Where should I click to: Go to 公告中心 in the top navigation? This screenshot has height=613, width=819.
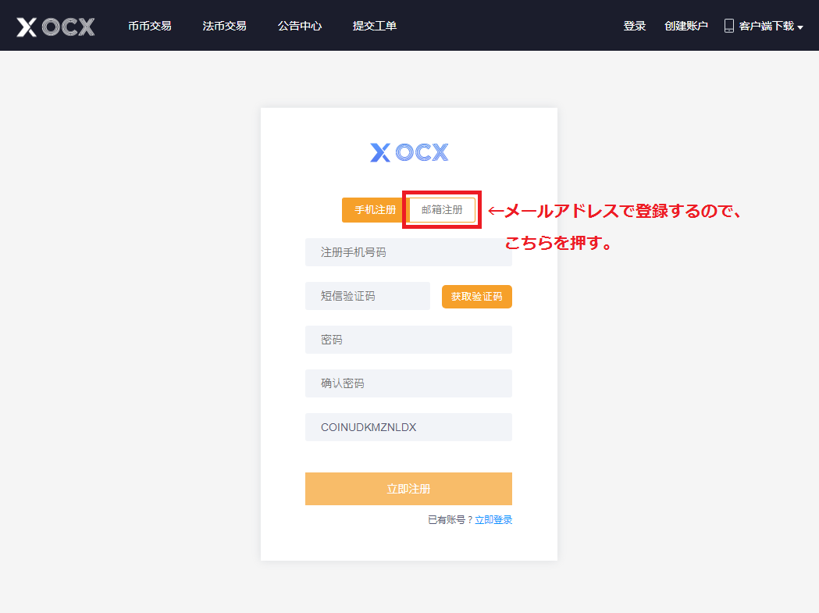tap(300, 26)
